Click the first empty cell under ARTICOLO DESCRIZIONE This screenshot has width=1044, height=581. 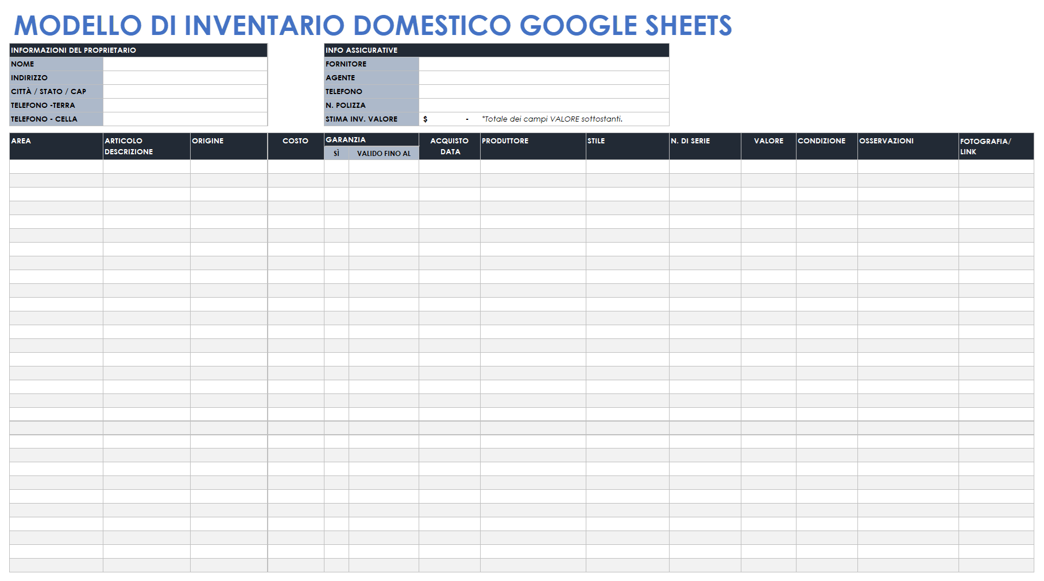[x=146, y=167]
